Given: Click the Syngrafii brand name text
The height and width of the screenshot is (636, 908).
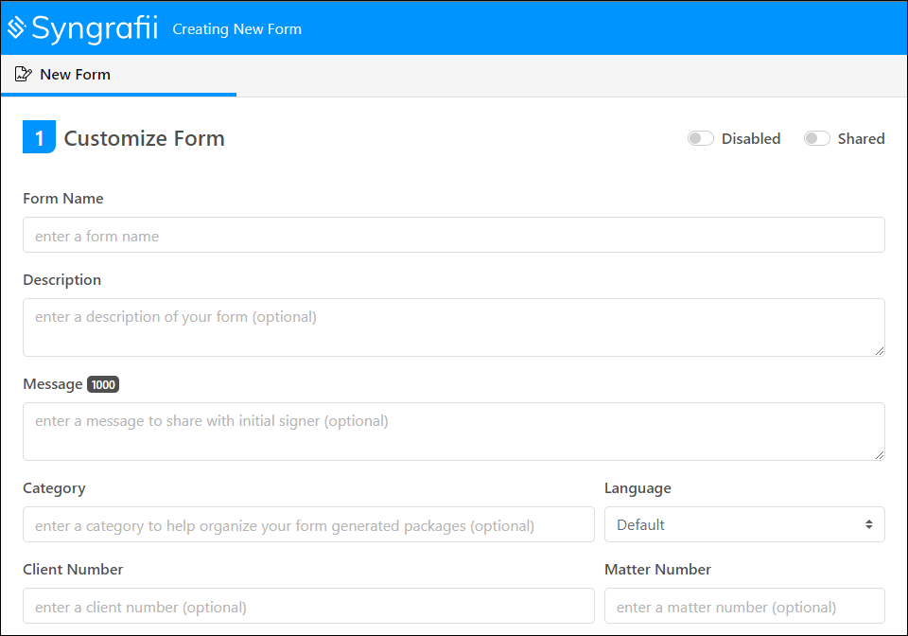Looking at the screenshot, I should coord(96,27).
